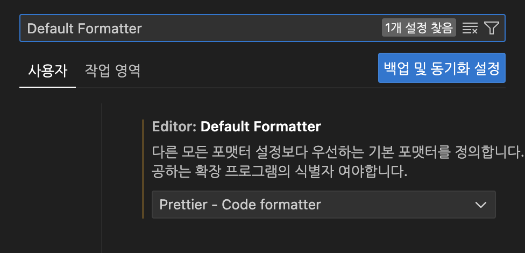Open the settings filter funnel icon
Image resolution: width=525 pixels, height=253 pixels.
(492, 28)
